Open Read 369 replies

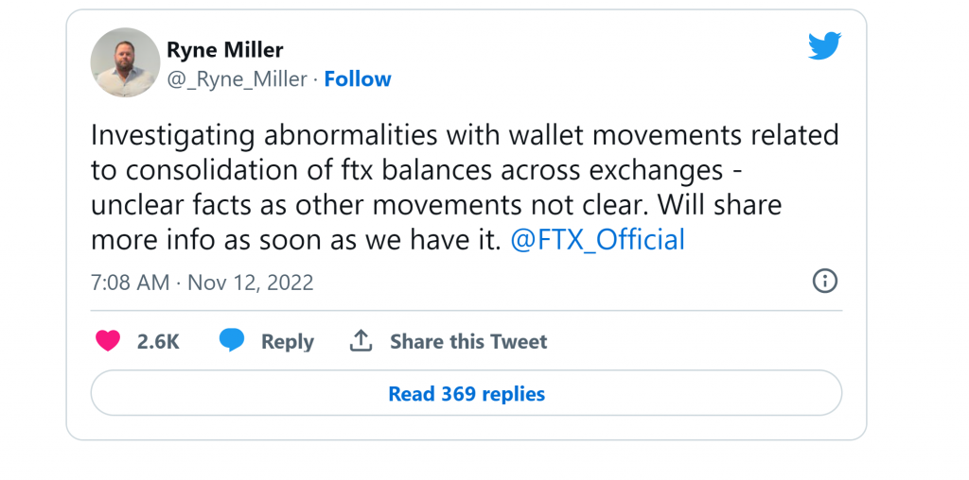click(467, 393)
